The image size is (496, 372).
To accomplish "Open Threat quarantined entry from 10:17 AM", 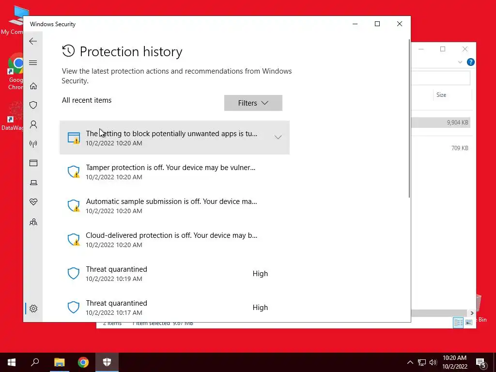I will pyautogui.click(x=174, y=307).
